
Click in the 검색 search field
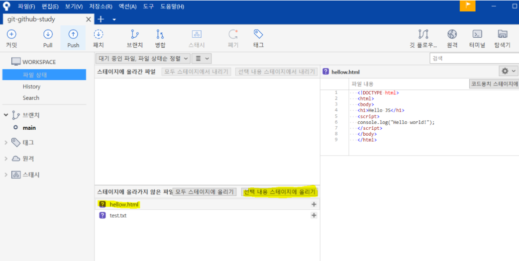click(x=474, y=58)
